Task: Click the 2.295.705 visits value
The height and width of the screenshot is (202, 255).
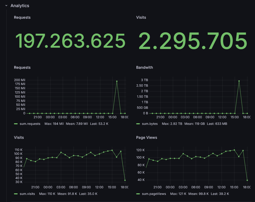Action: [193, 41]
